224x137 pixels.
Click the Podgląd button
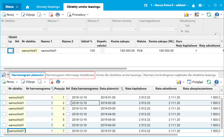tap(195, 82)
